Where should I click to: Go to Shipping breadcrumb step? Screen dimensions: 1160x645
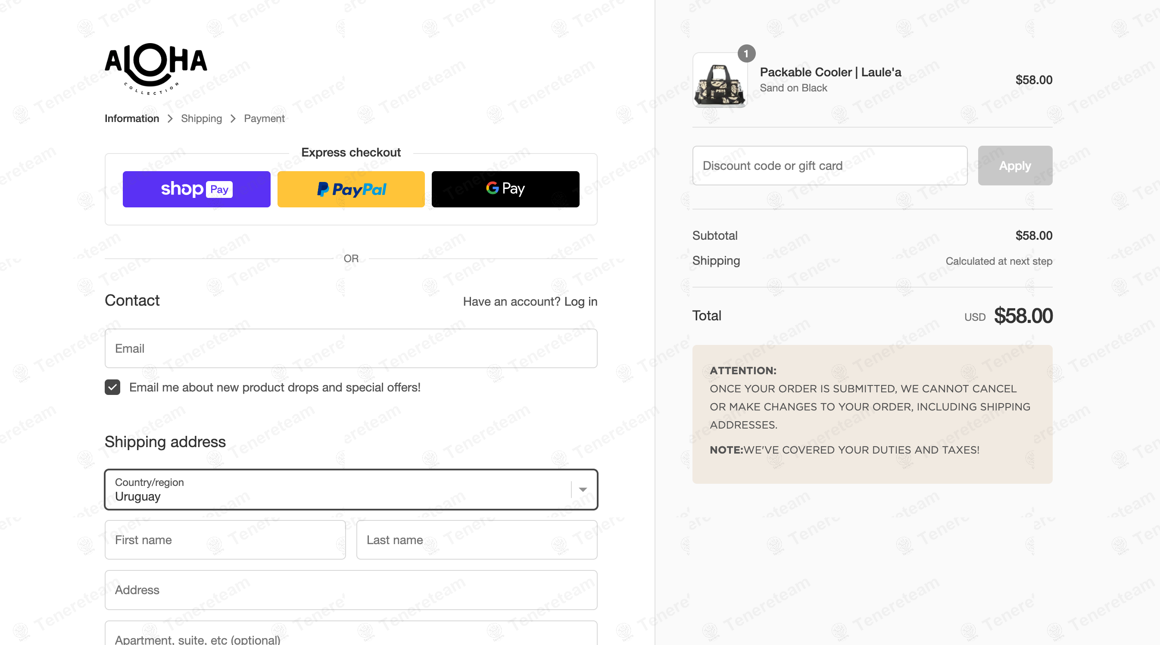click(x=201, y=119)
